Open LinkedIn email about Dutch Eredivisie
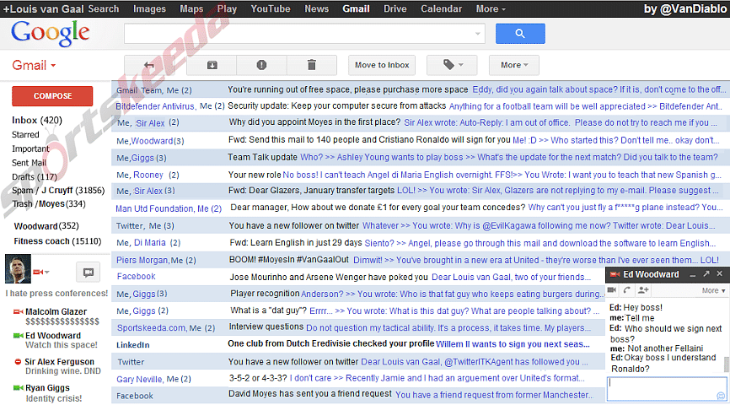This screenshot has height=405, width=730. tap(358, 344)
